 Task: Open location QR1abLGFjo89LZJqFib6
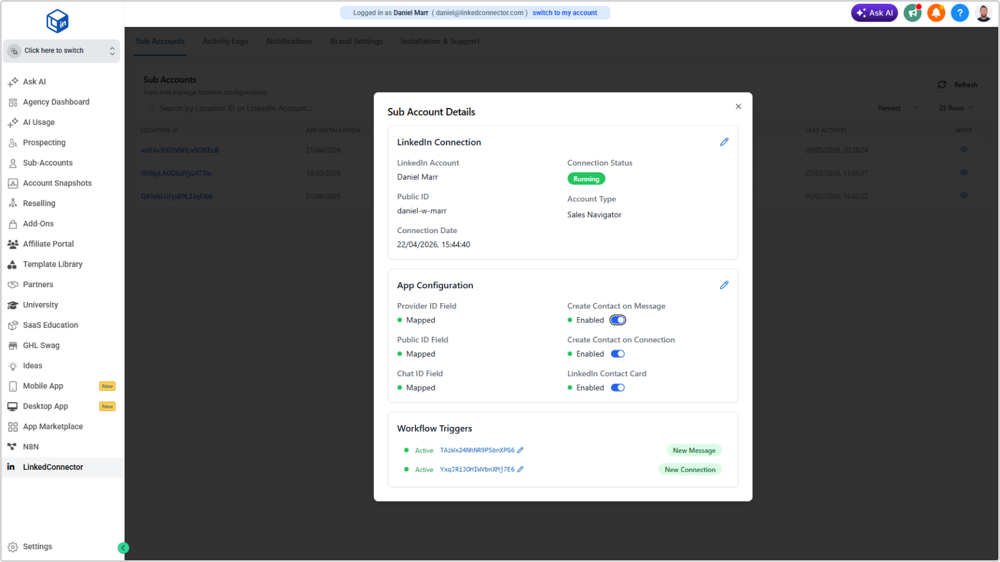coord(177,197)
